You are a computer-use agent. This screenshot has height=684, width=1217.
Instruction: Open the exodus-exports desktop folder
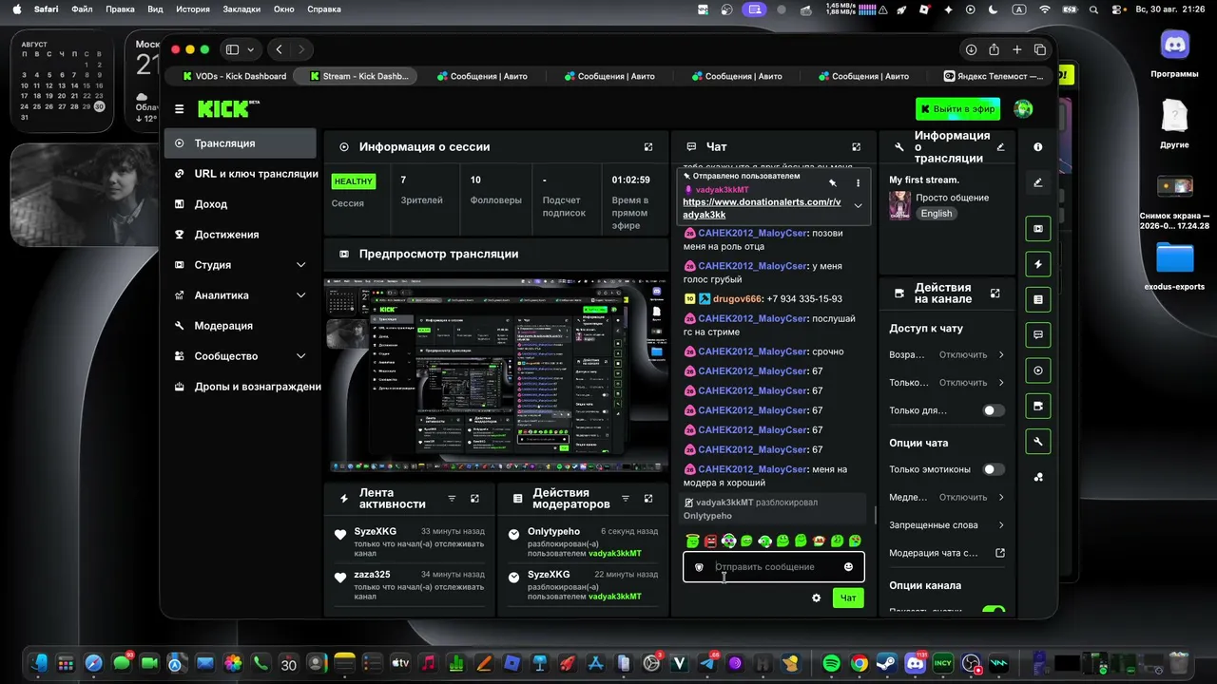tap(1174, 266)
